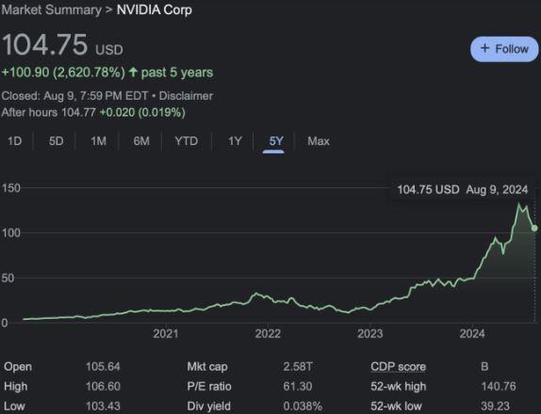Click the Mkt cap label

click(x=207, y=366)
